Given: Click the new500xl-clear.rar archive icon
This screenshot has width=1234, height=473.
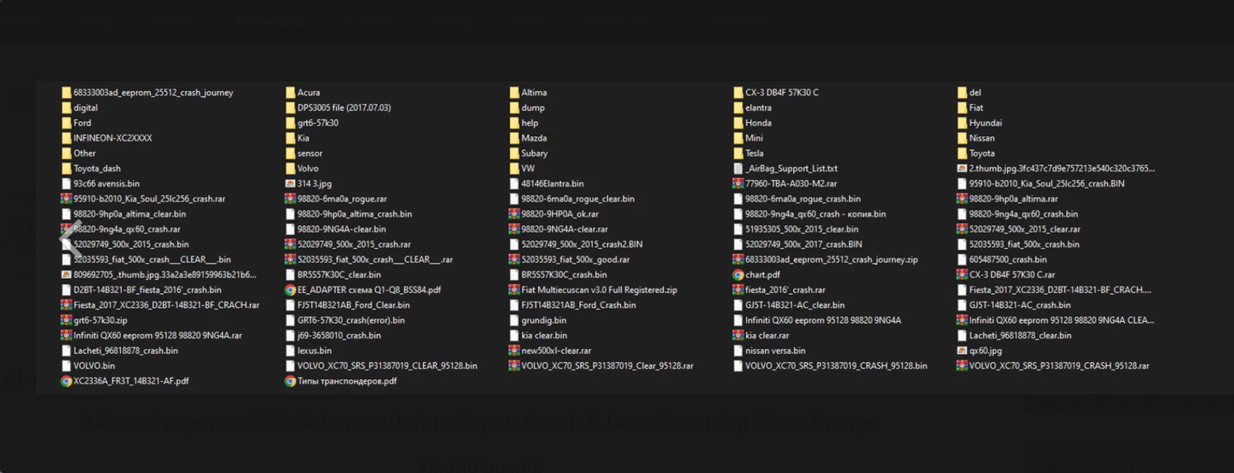Looking at the screenshot, I should (514, 351).
